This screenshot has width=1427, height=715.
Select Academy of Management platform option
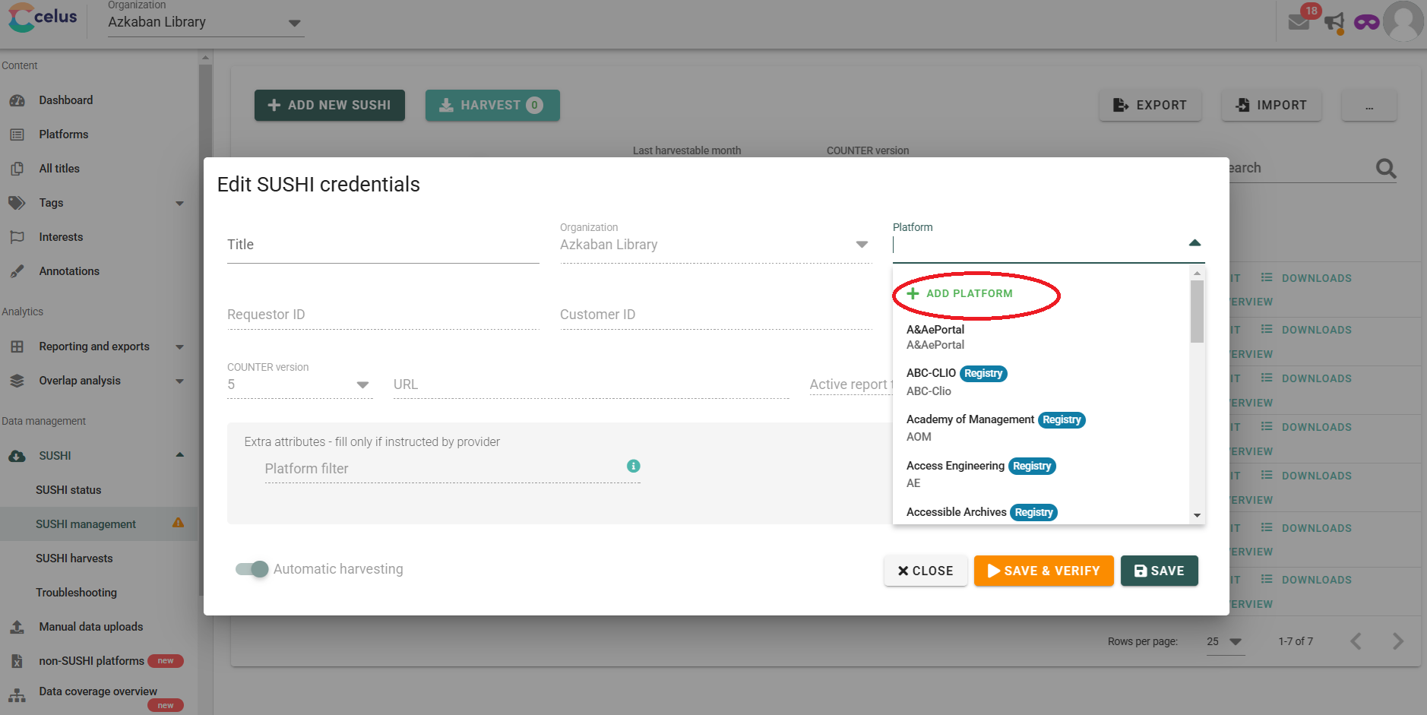(1041, 428)
